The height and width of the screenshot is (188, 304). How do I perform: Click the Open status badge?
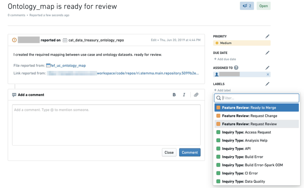tap(263, 6)
